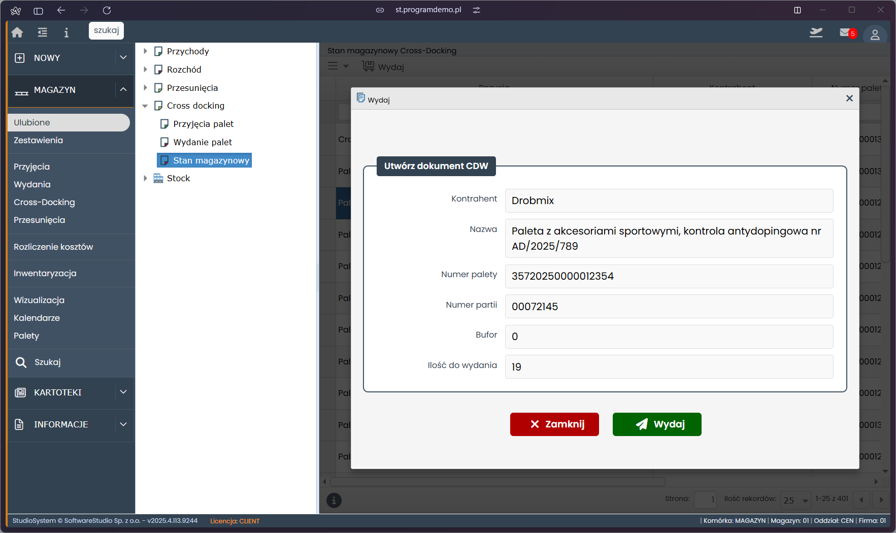Collapse the Cross docking tree node

point(145,106)
